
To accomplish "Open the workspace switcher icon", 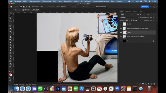I will [x=155, y=7].
